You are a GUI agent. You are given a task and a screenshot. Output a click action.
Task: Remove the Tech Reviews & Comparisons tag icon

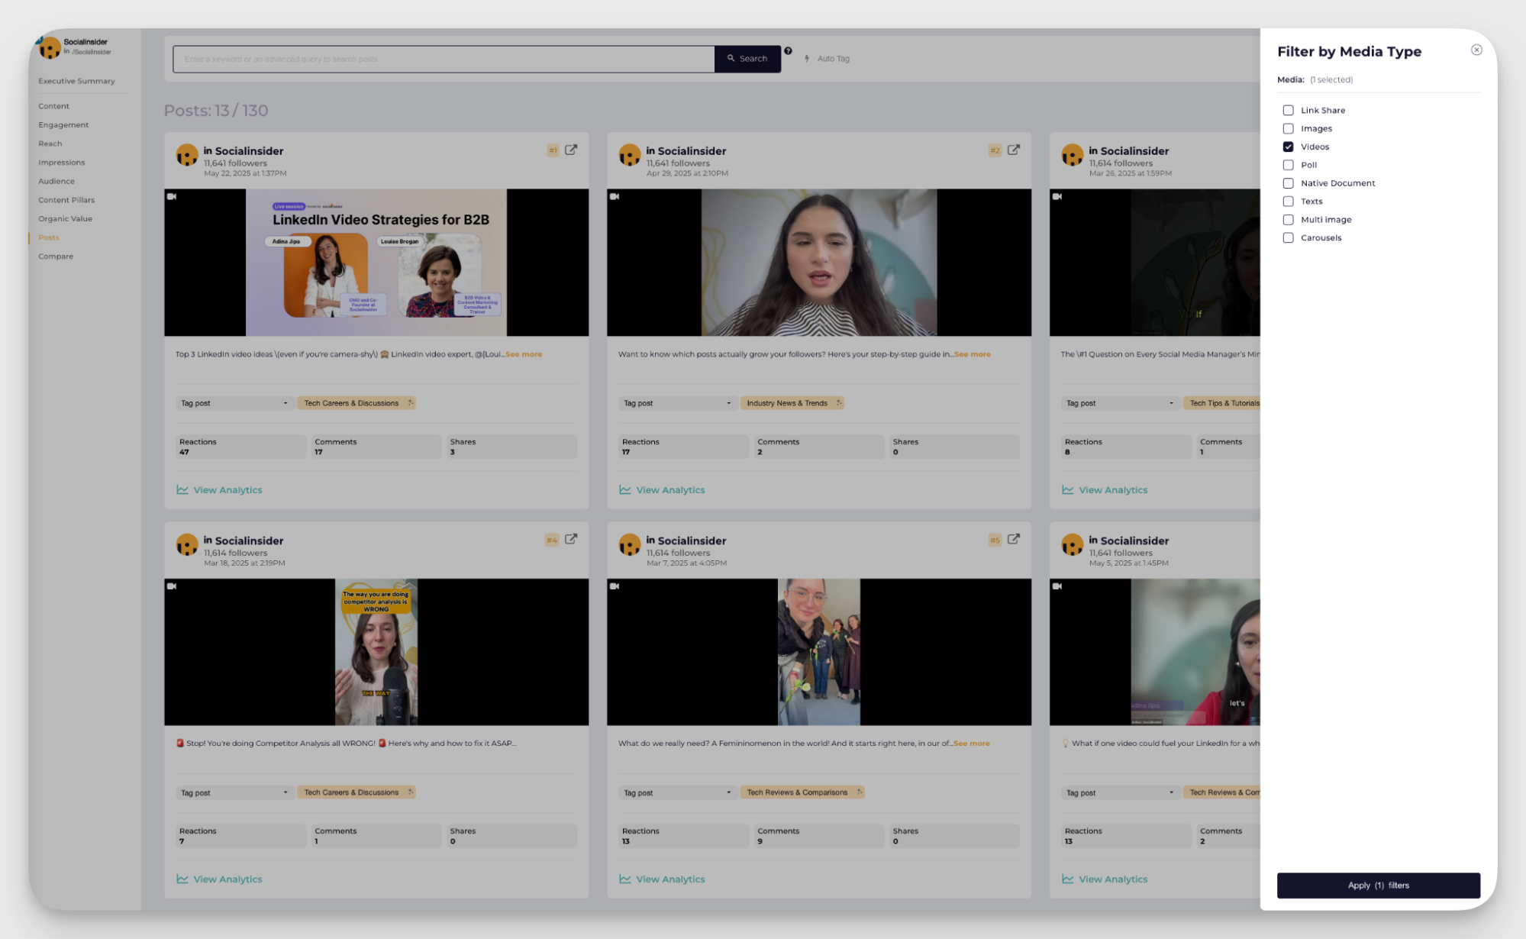[x=860, y=792]
